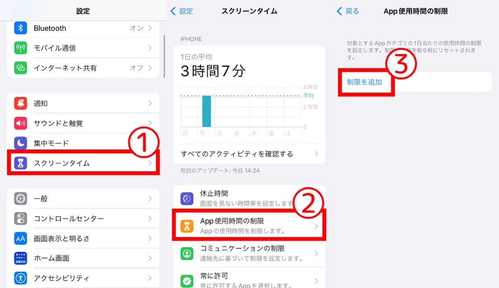Open 一般 settings label
Image resolution: width=499 pixels, height=288 pixels.
40,199
